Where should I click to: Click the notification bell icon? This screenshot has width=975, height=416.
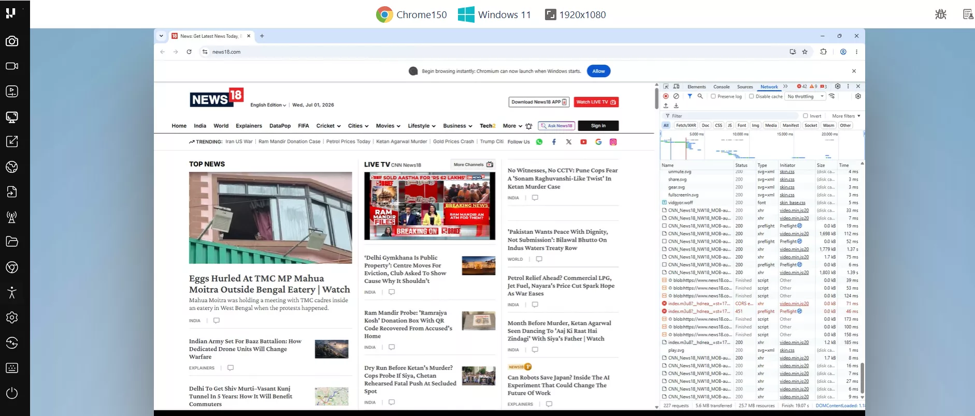[528, 126]
